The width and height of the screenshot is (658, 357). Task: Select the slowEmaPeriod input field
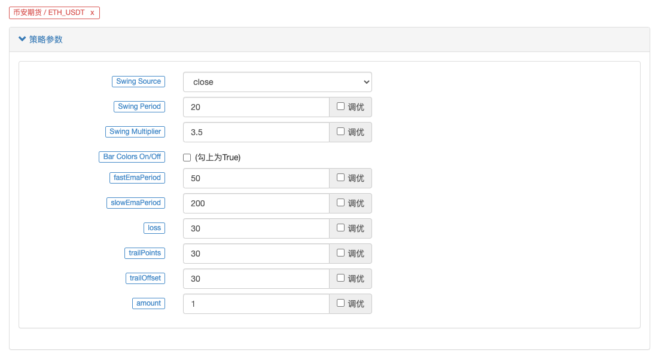click(x=256, y=203)
